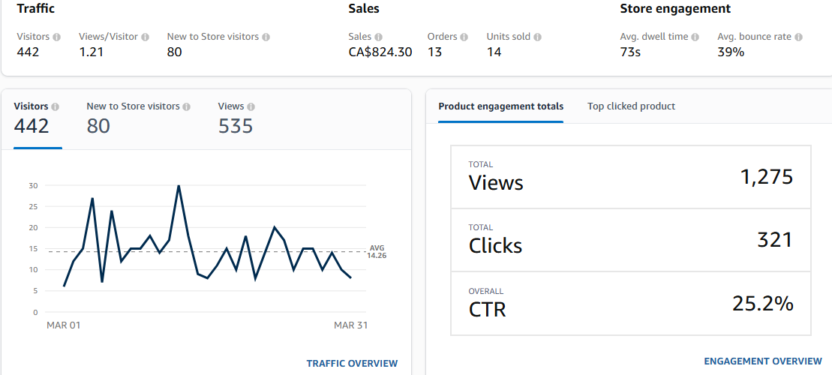The image size is (832, 375).
Task: Switch to Views 535 chart tab
Action: [236, 119]
